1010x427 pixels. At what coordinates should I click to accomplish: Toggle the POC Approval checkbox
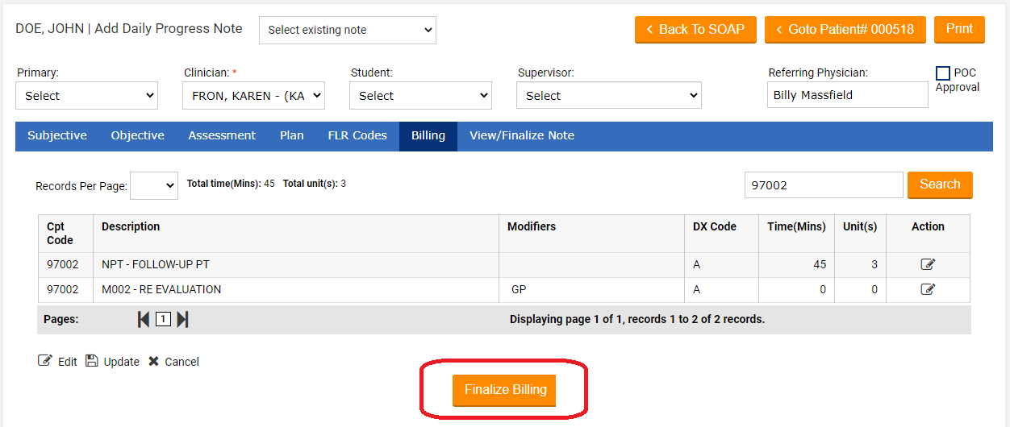tap(942, 73)
